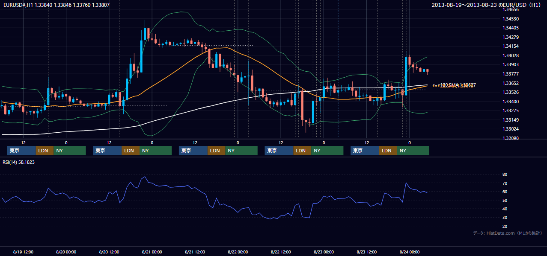Screen dimensions: 547x256
Task: Click price axis label 1.33024
Action: pos(511,129)
